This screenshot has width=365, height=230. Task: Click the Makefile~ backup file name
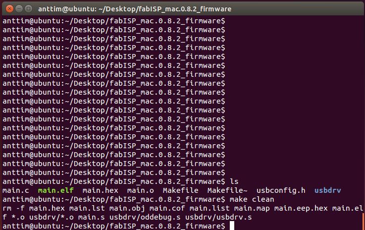227,190
